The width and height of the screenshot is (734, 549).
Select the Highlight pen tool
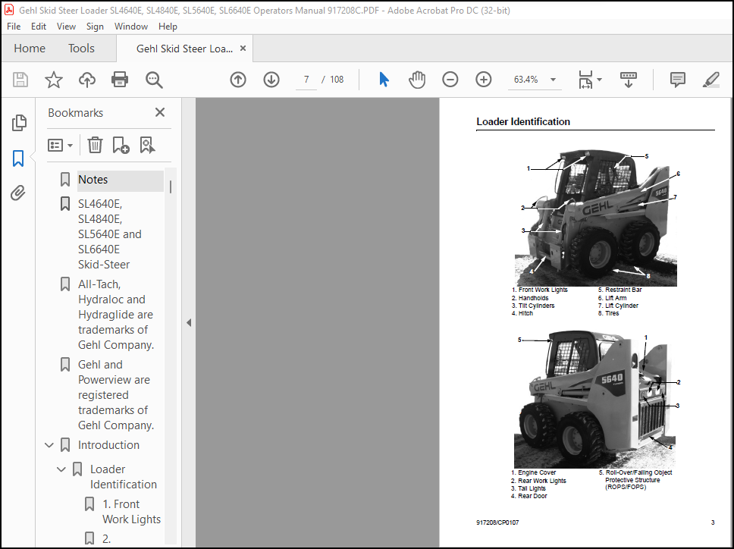coord(710,80)
